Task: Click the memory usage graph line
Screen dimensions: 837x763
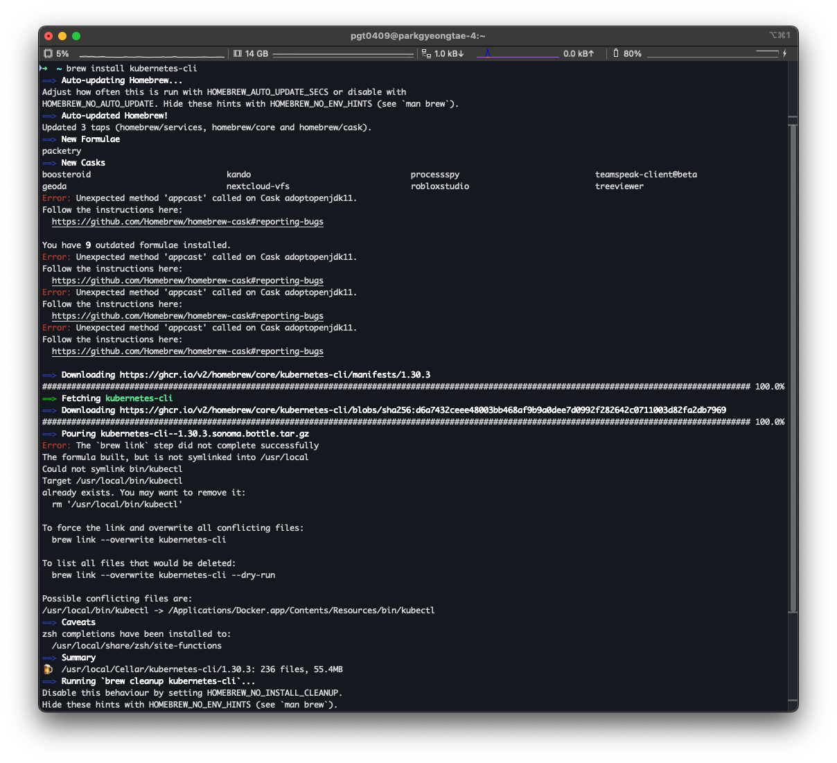Action: 343,54
